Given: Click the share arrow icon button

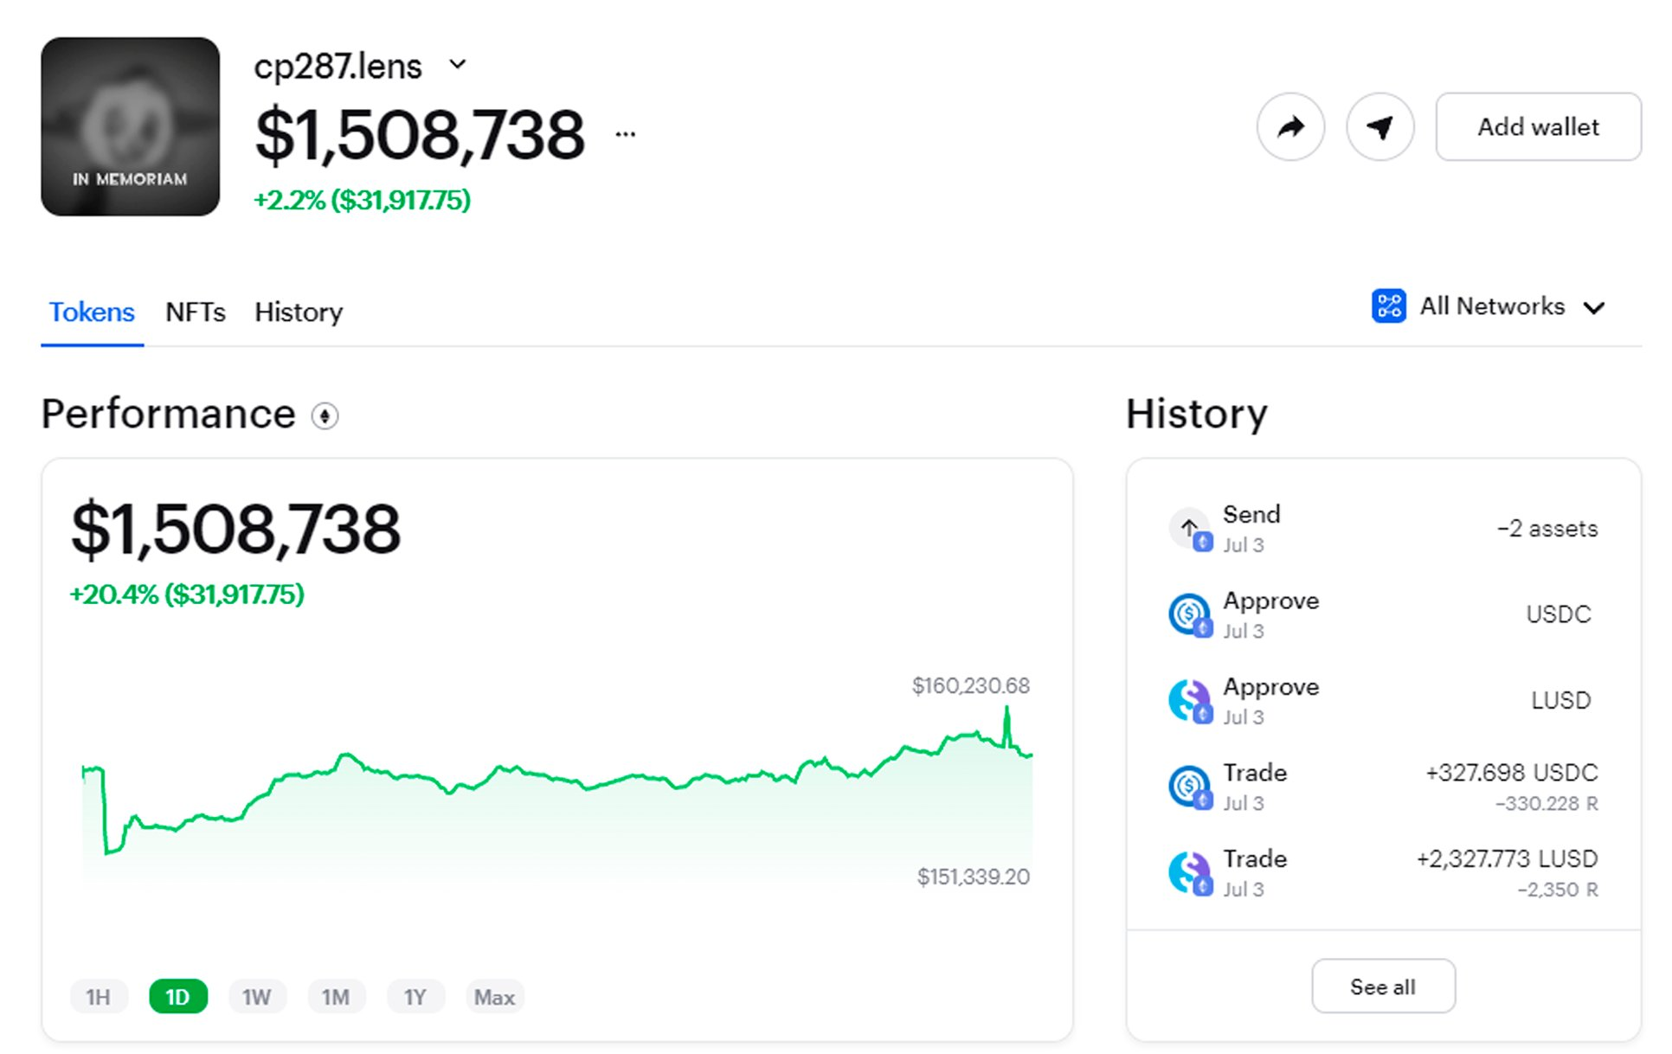Looking at the screenshot, I should 1290,127.
